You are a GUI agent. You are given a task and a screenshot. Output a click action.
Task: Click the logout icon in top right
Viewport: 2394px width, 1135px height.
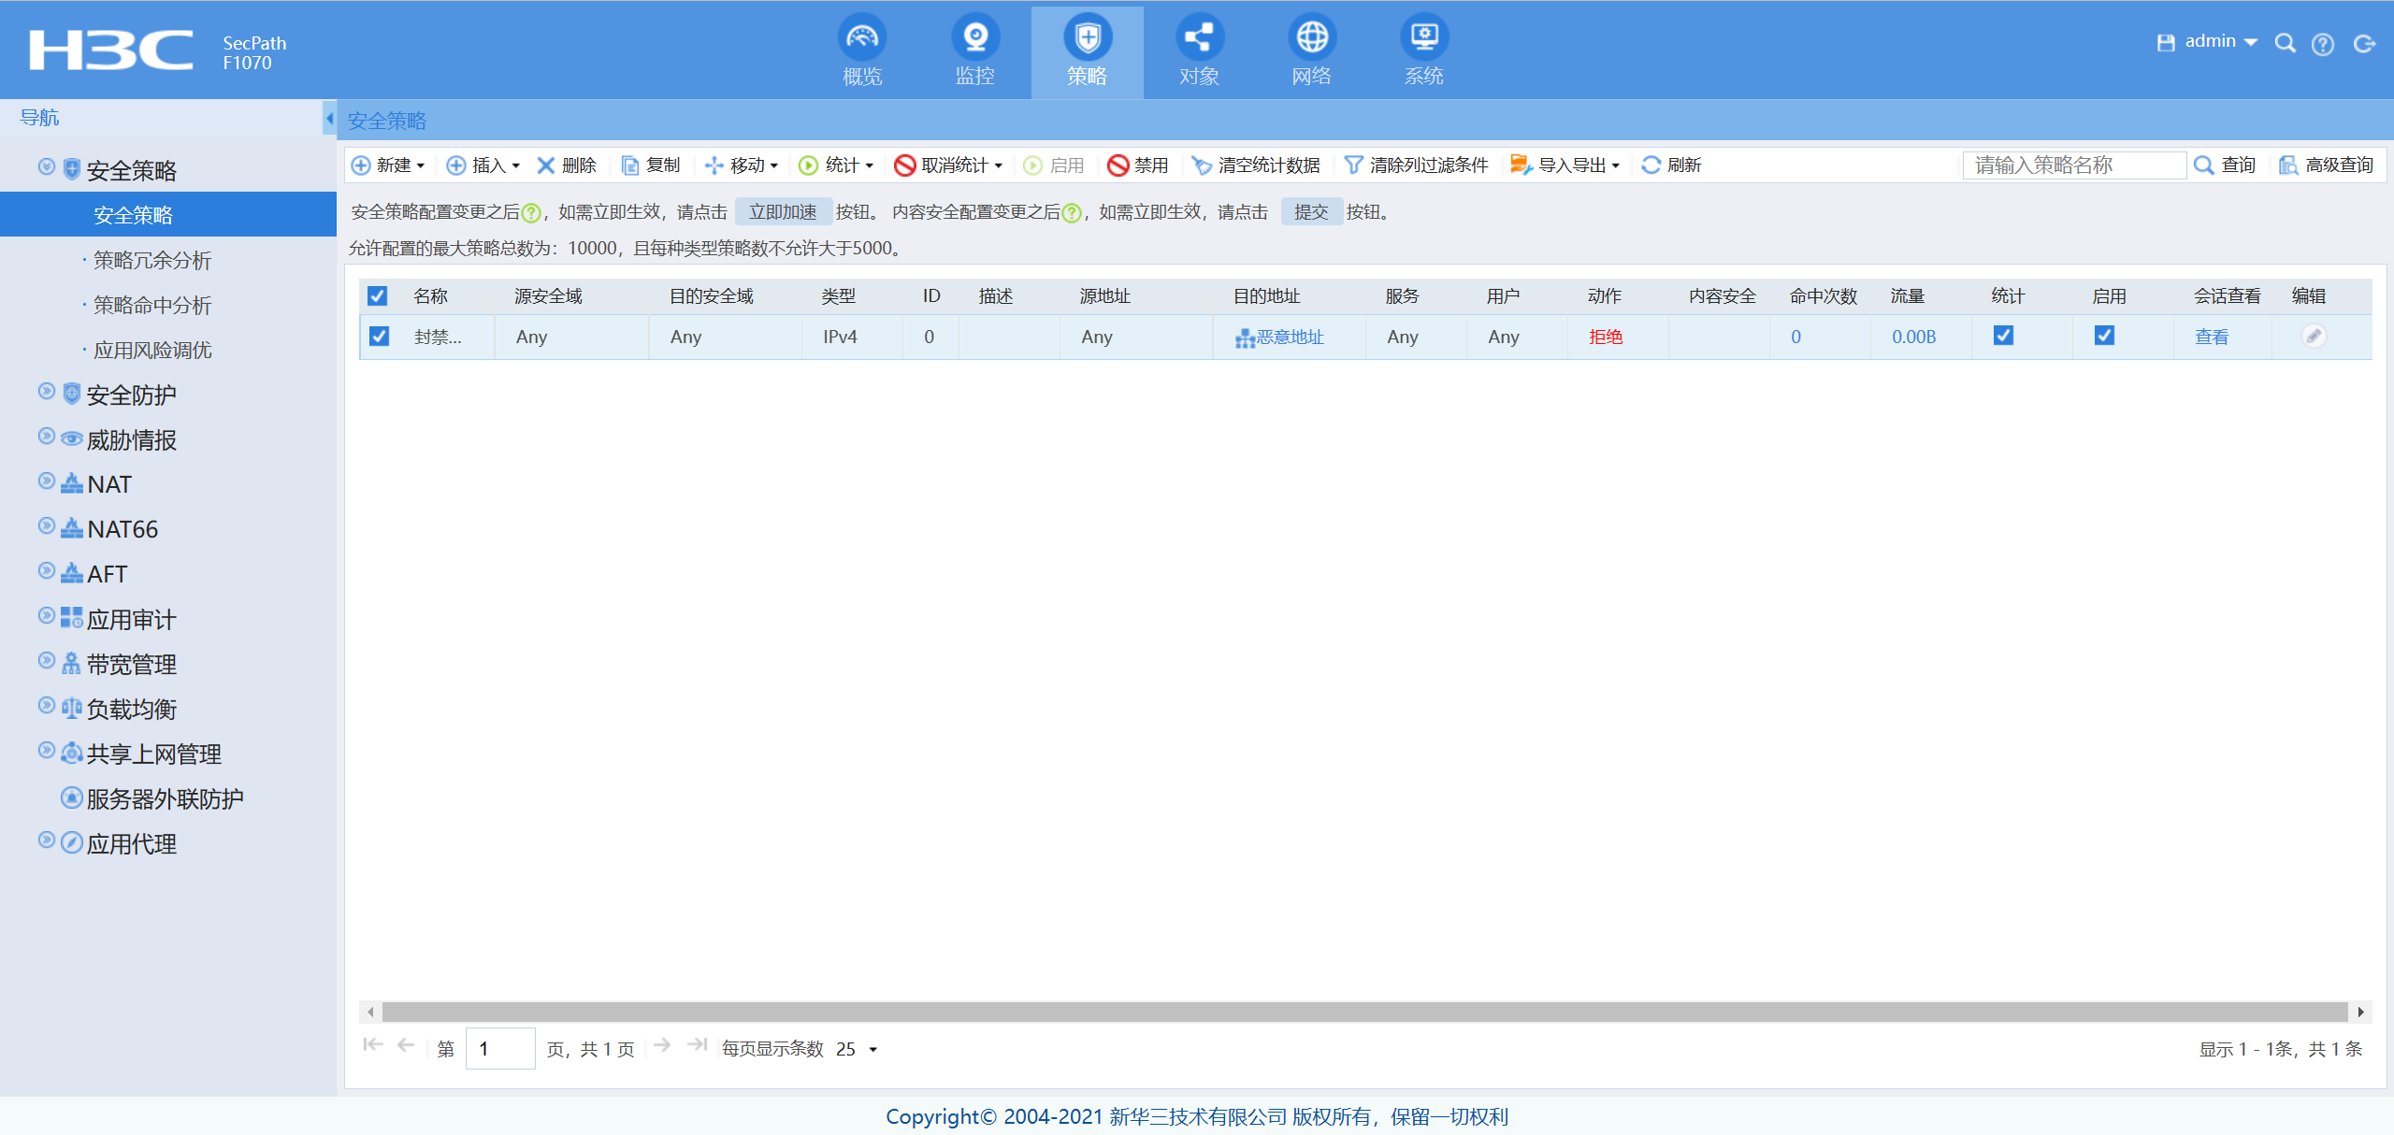[x=2364, y=44]
